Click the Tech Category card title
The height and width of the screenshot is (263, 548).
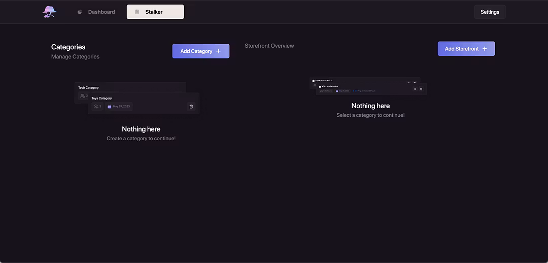click(88, 88)
